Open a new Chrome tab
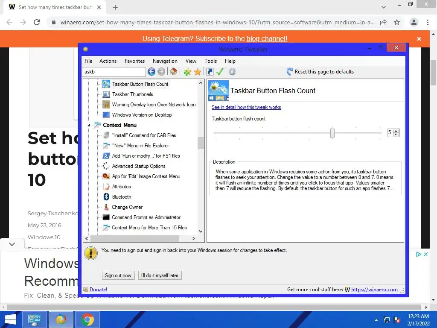The image size is (437, 328). click(x=115, y=7)
